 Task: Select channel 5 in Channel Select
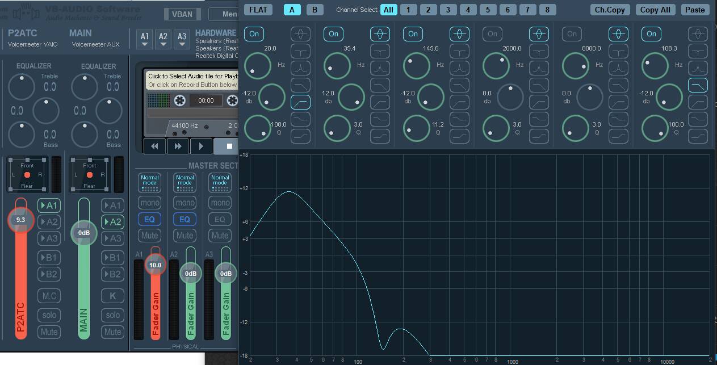pos(488,10)
